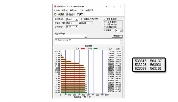178x102 pixels.
Task: Click the Description scrollbar up arrow
Action: coord(121,40)
